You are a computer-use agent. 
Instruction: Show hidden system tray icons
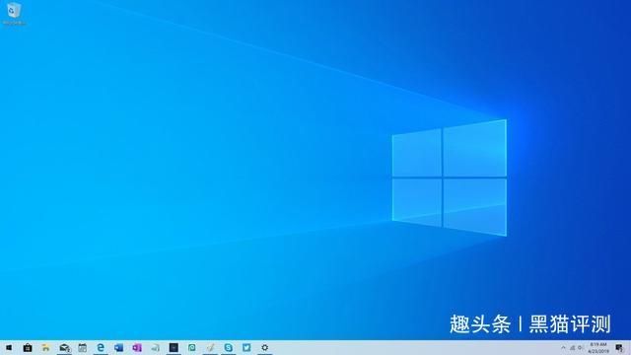coord(563,348)
